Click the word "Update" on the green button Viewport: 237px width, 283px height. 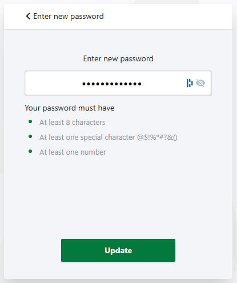click(x=118, y=250)
